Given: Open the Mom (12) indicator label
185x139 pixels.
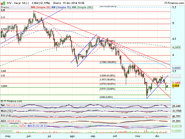Looking at the screenshot, I should pos(7,111).
